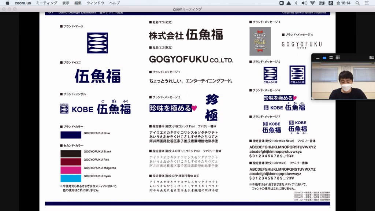Click the tagline "ちょっとうれしい。エンターテイニングフード"
The image size is (375, 211).
pos(191,81)
